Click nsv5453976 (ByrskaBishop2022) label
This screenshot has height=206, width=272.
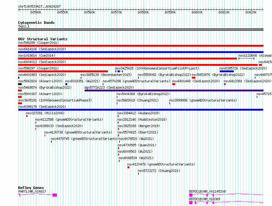pyautogui.click(x=218, y=75)
